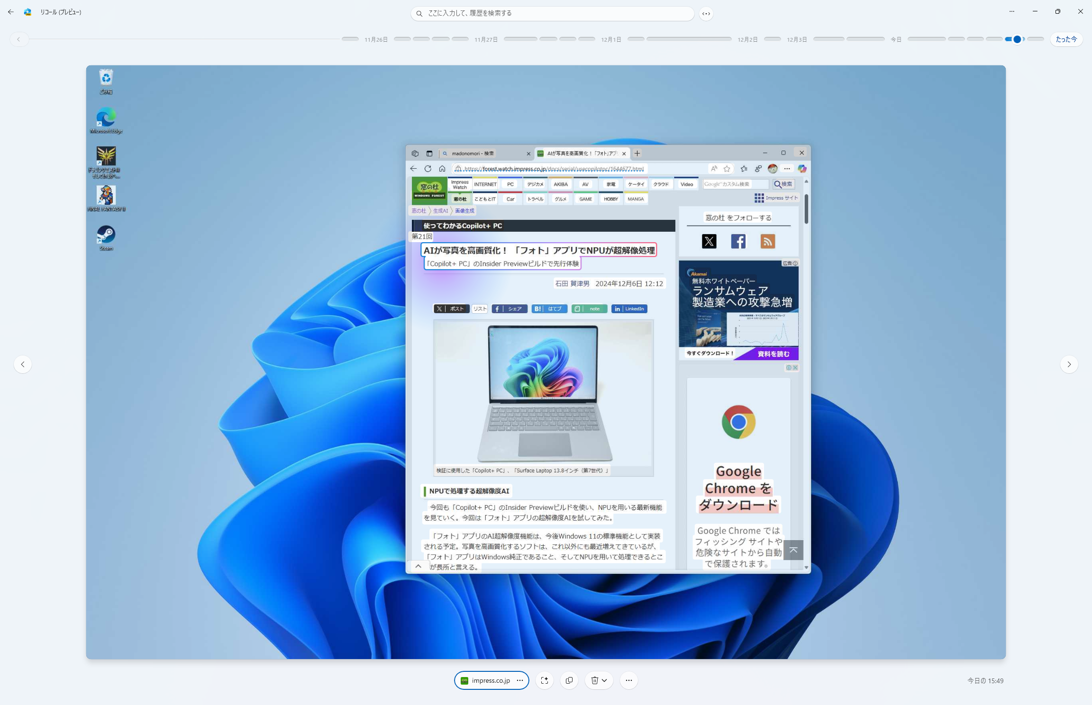Go to the previous snapshot with the left arrow
This screenshot has height=705, width=1092.
click(23, 364)
